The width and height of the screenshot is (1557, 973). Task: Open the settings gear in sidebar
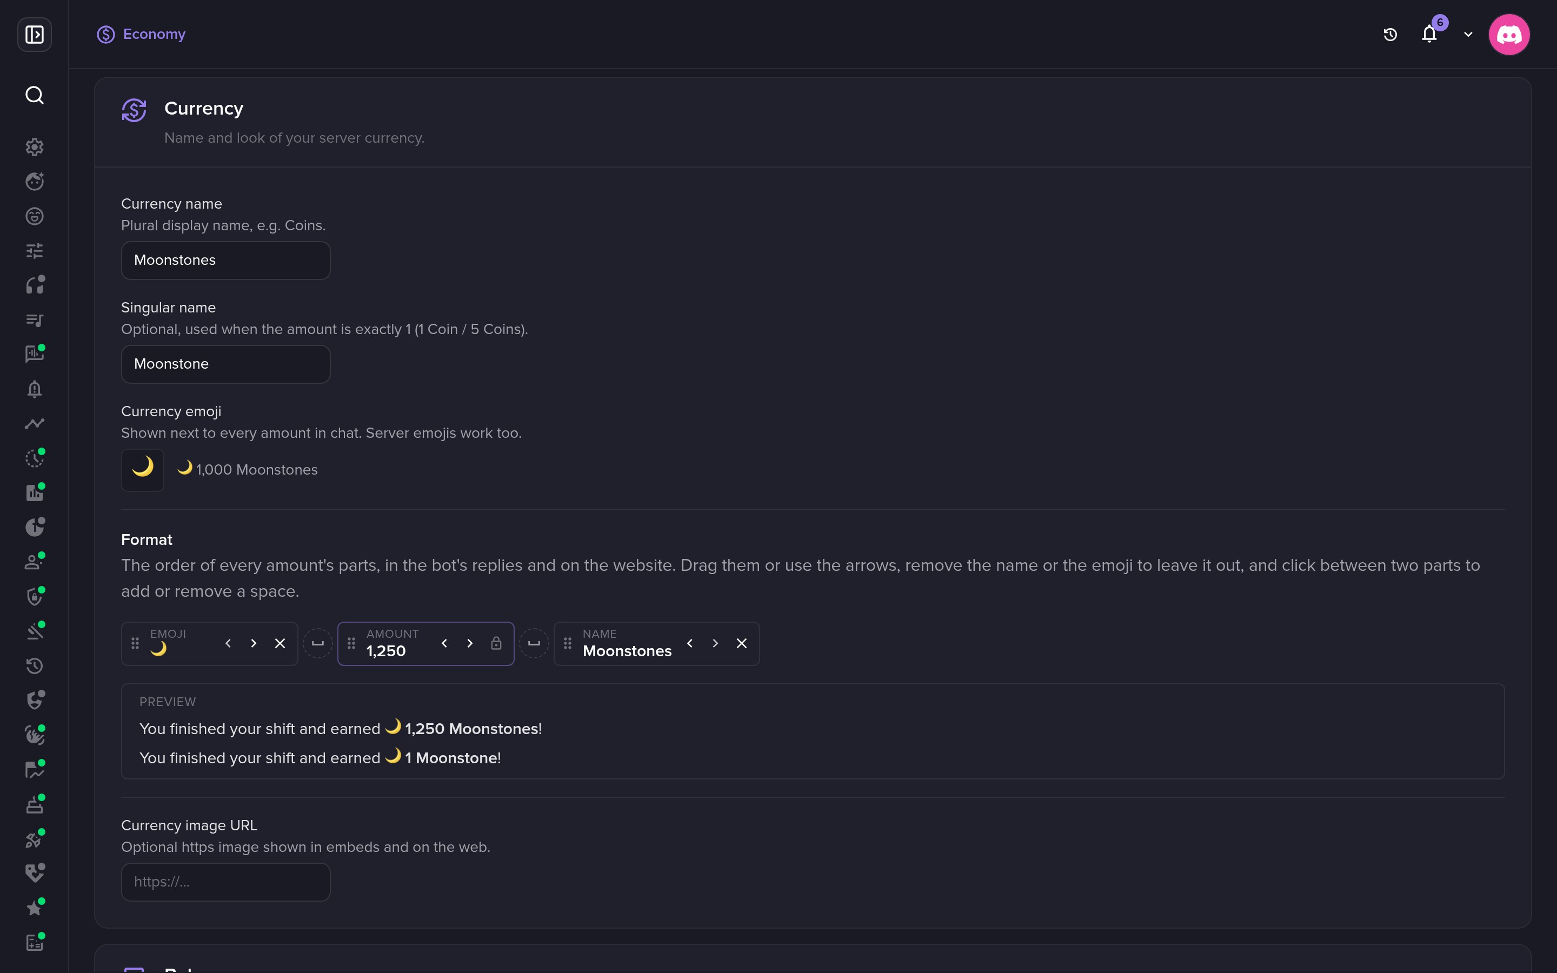tap(34, 146)
